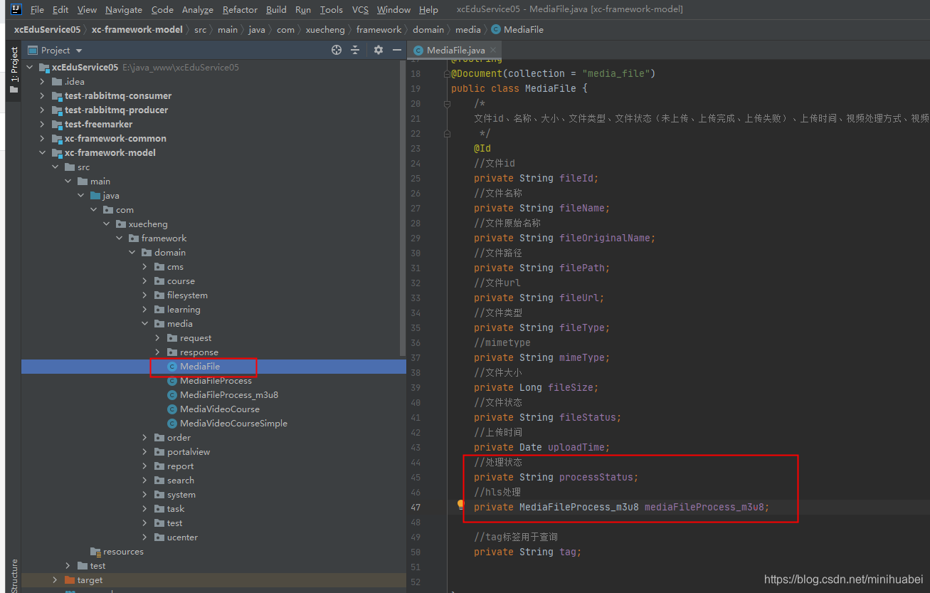Open the Navigate menu
The height and width of the screenshot is (593, 930).
click(124, 10)
